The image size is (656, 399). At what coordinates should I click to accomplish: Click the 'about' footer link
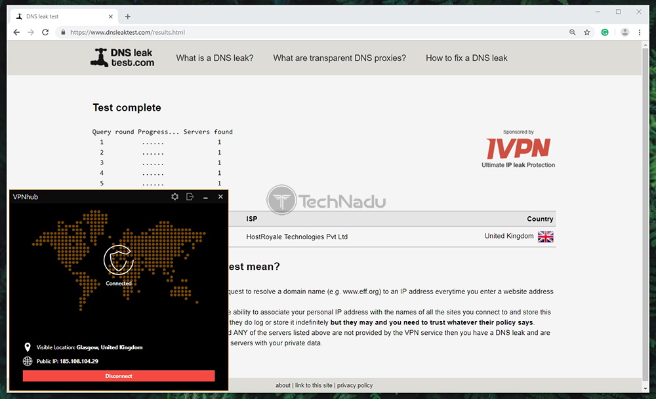283,385
